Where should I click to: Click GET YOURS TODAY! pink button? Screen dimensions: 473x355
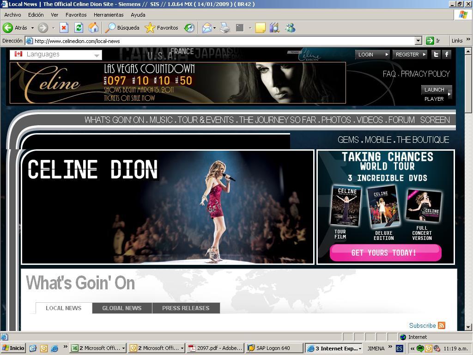(386, 253)
